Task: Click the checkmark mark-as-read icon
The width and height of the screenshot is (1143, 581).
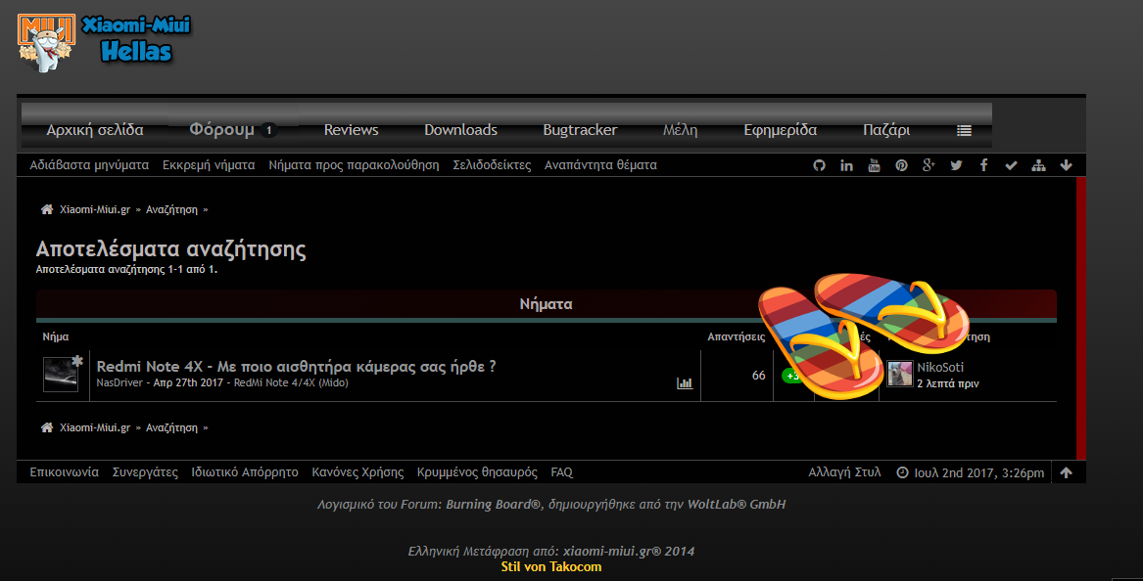Action: click(x=1012, y=165)
